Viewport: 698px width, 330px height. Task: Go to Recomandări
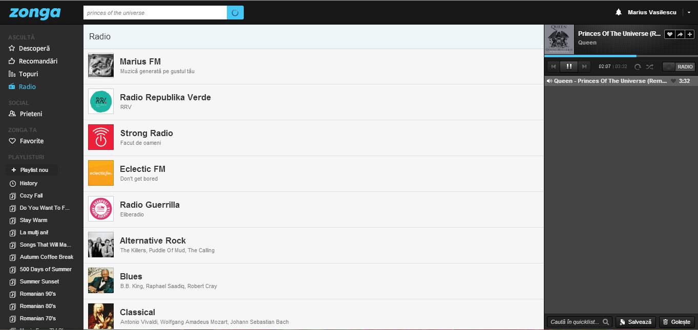[x=33, y=61]
